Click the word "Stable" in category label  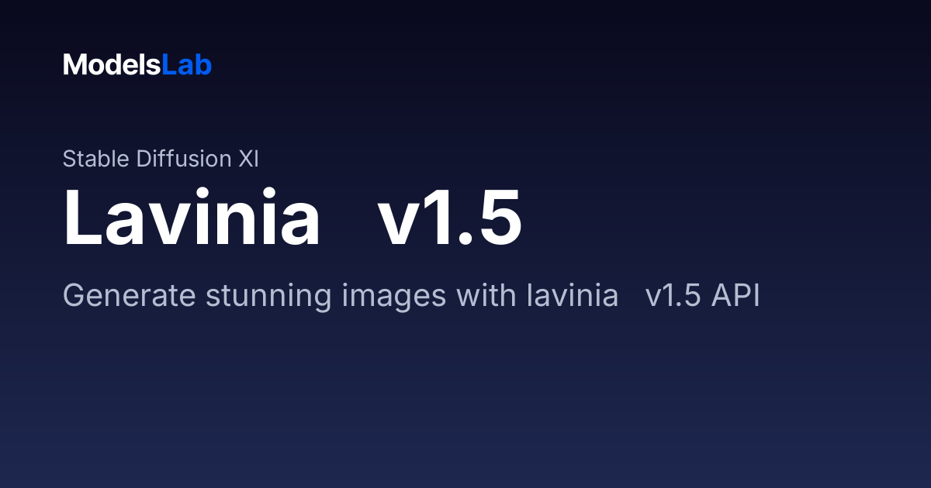96,159
